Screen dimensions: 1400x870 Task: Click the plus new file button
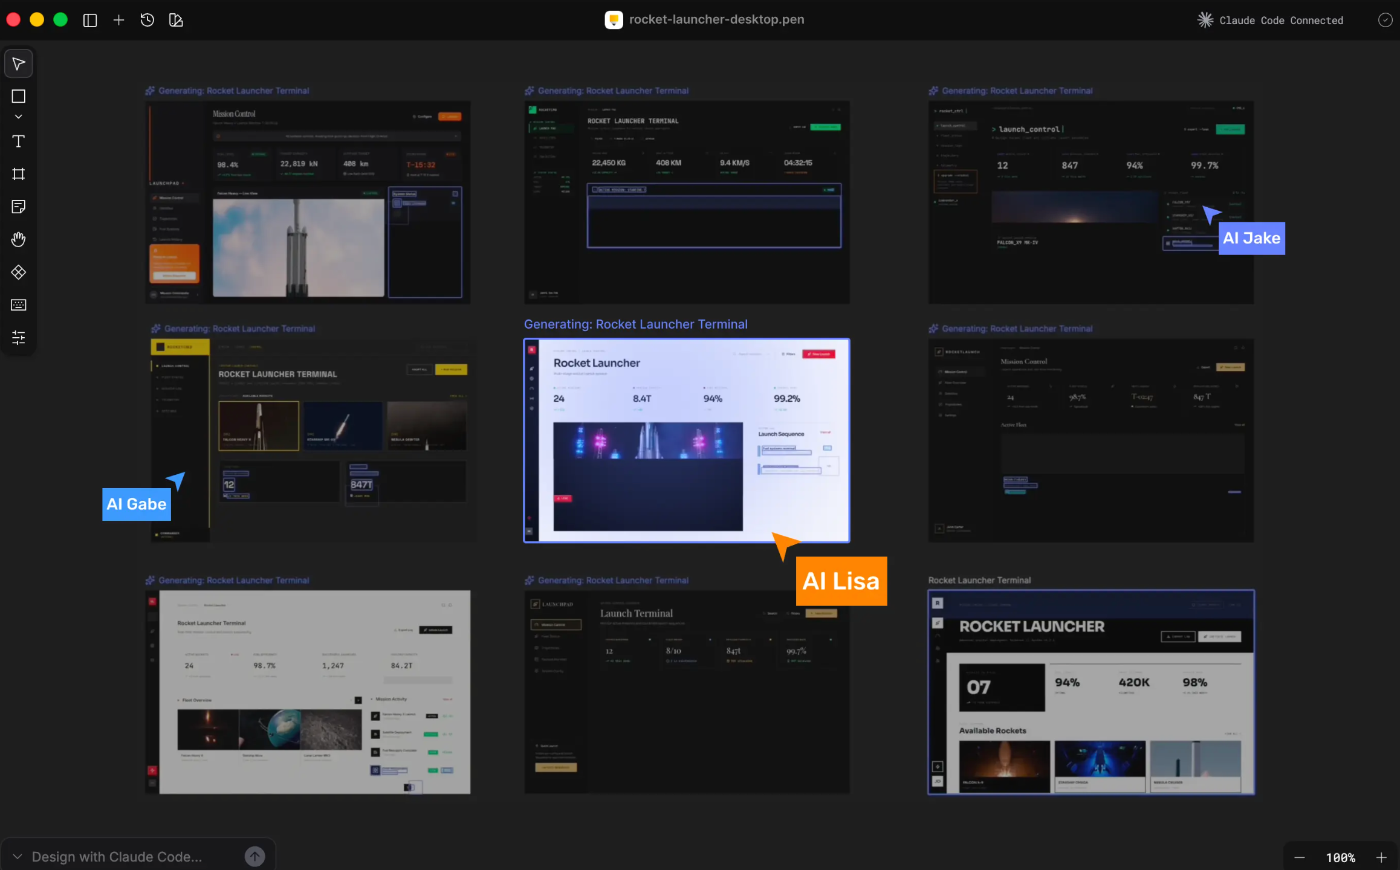(x=118, y=20)
